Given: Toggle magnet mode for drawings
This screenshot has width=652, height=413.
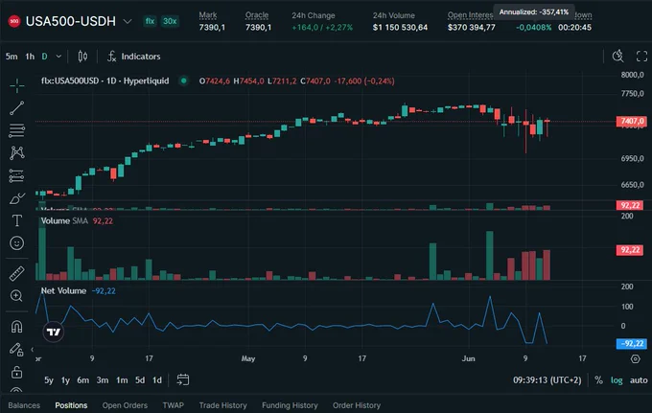Looking at the screenshot, I should [x=16, y=327].
